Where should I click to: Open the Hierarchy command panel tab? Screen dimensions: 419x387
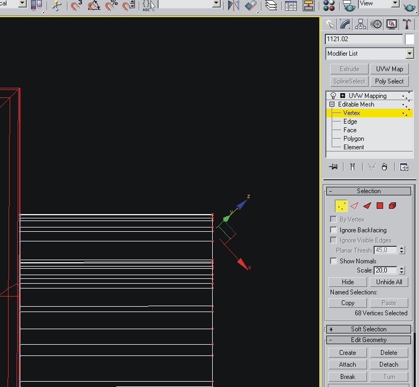[x=361, y=25]
